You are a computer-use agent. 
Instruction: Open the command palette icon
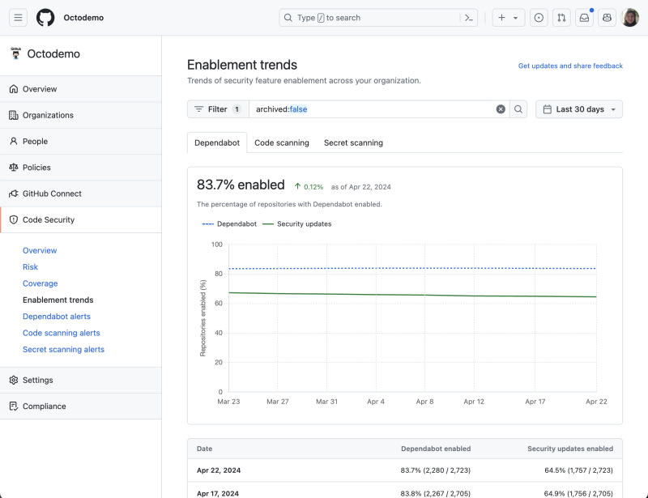pyautogui.click(x=468, y=18)
